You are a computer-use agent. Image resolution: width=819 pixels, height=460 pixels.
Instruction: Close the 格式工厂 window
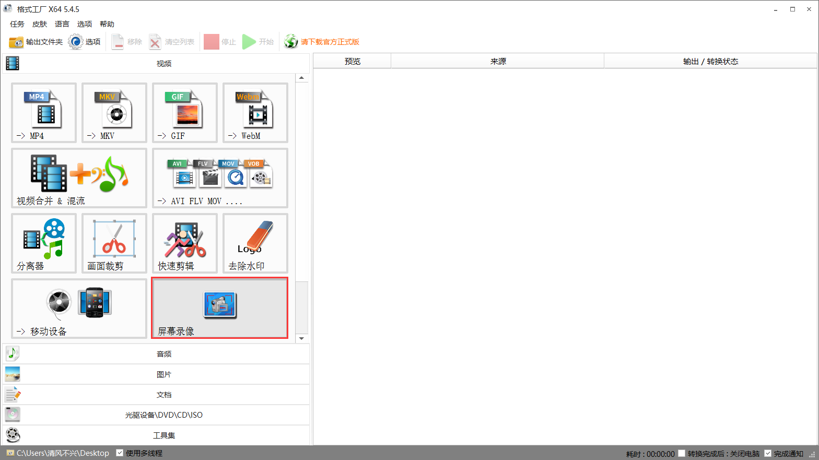(809, 9)
